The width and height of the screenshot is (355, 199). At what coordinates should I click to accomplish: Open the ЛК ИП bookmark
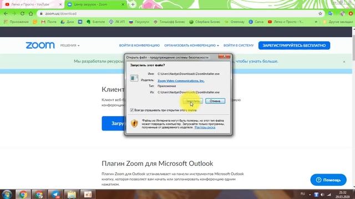(x=117, y=22)
